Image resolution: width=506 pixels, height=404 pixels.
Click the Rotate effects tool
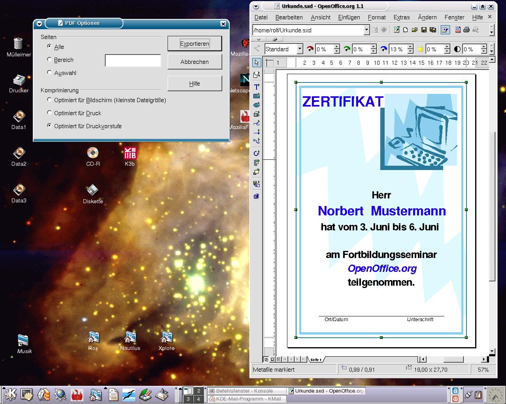(x=257, y=153)
